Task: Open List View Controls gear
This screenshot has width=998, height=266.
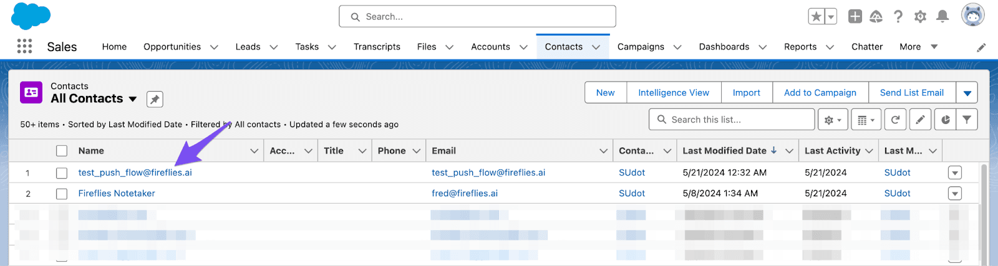Action: 833,120
